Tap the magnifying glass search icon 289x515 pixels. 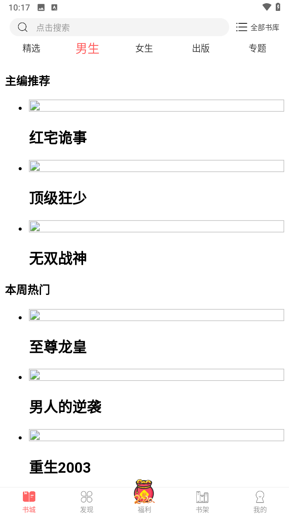point(23,27)
